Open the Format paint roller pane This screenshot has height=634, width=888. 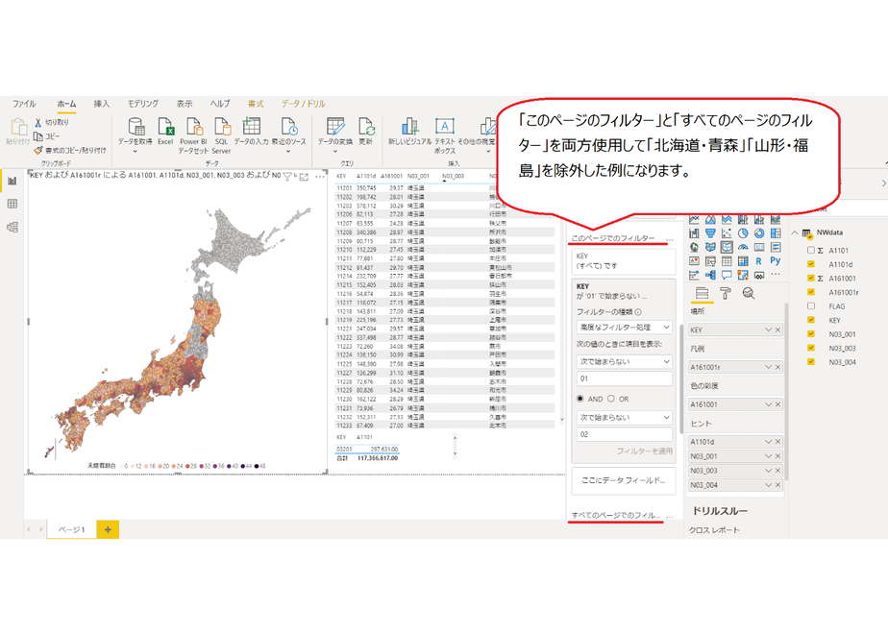point(726,293)
